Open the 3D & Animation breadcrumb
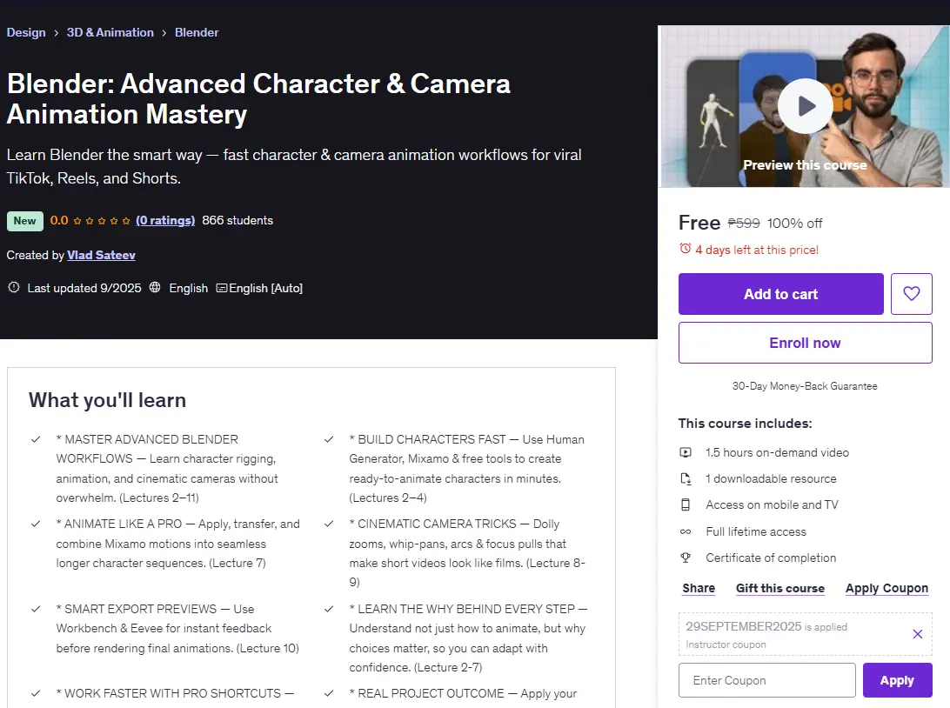 [110, 33]
